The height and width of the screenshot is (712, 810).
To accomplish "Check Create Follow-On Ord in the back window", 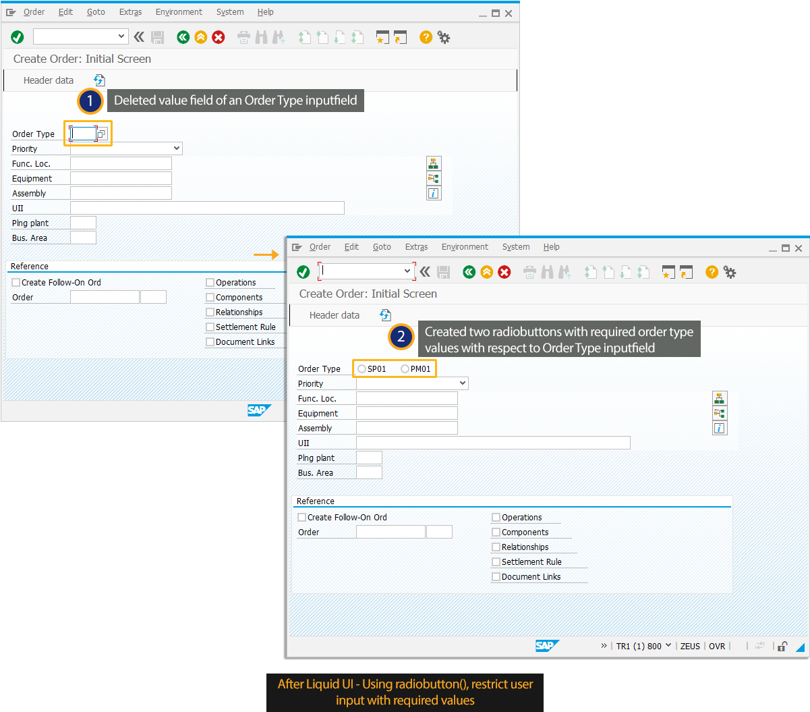I will click(x=16, y=283).
